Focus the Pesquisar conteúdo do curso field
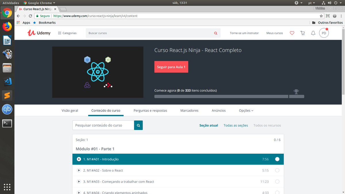345x194 pixels. 103,125
